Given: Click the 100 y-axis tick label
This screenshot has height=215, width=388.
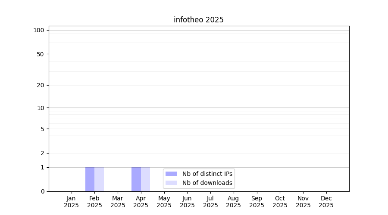Looking at the screenshot, I should click(39, 30).
